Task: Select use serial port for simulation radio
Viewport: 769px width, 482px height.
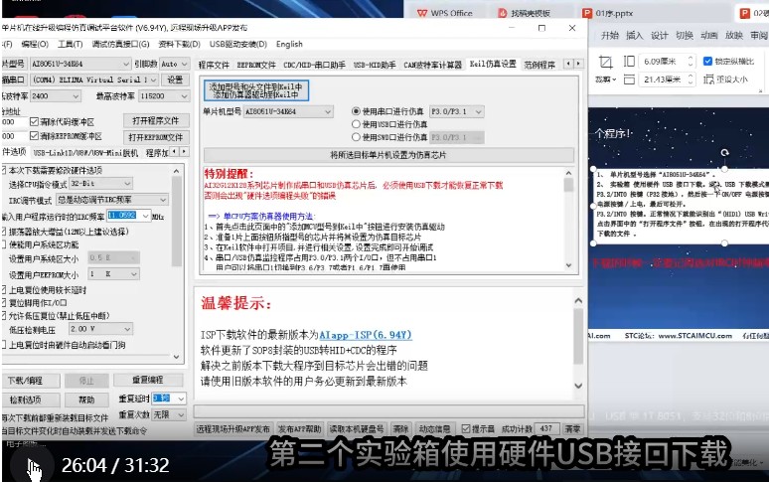Action: tap(356, 111)
